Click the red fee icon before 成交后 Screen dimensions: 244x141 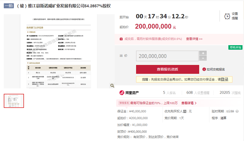click(x=121, y=39)
